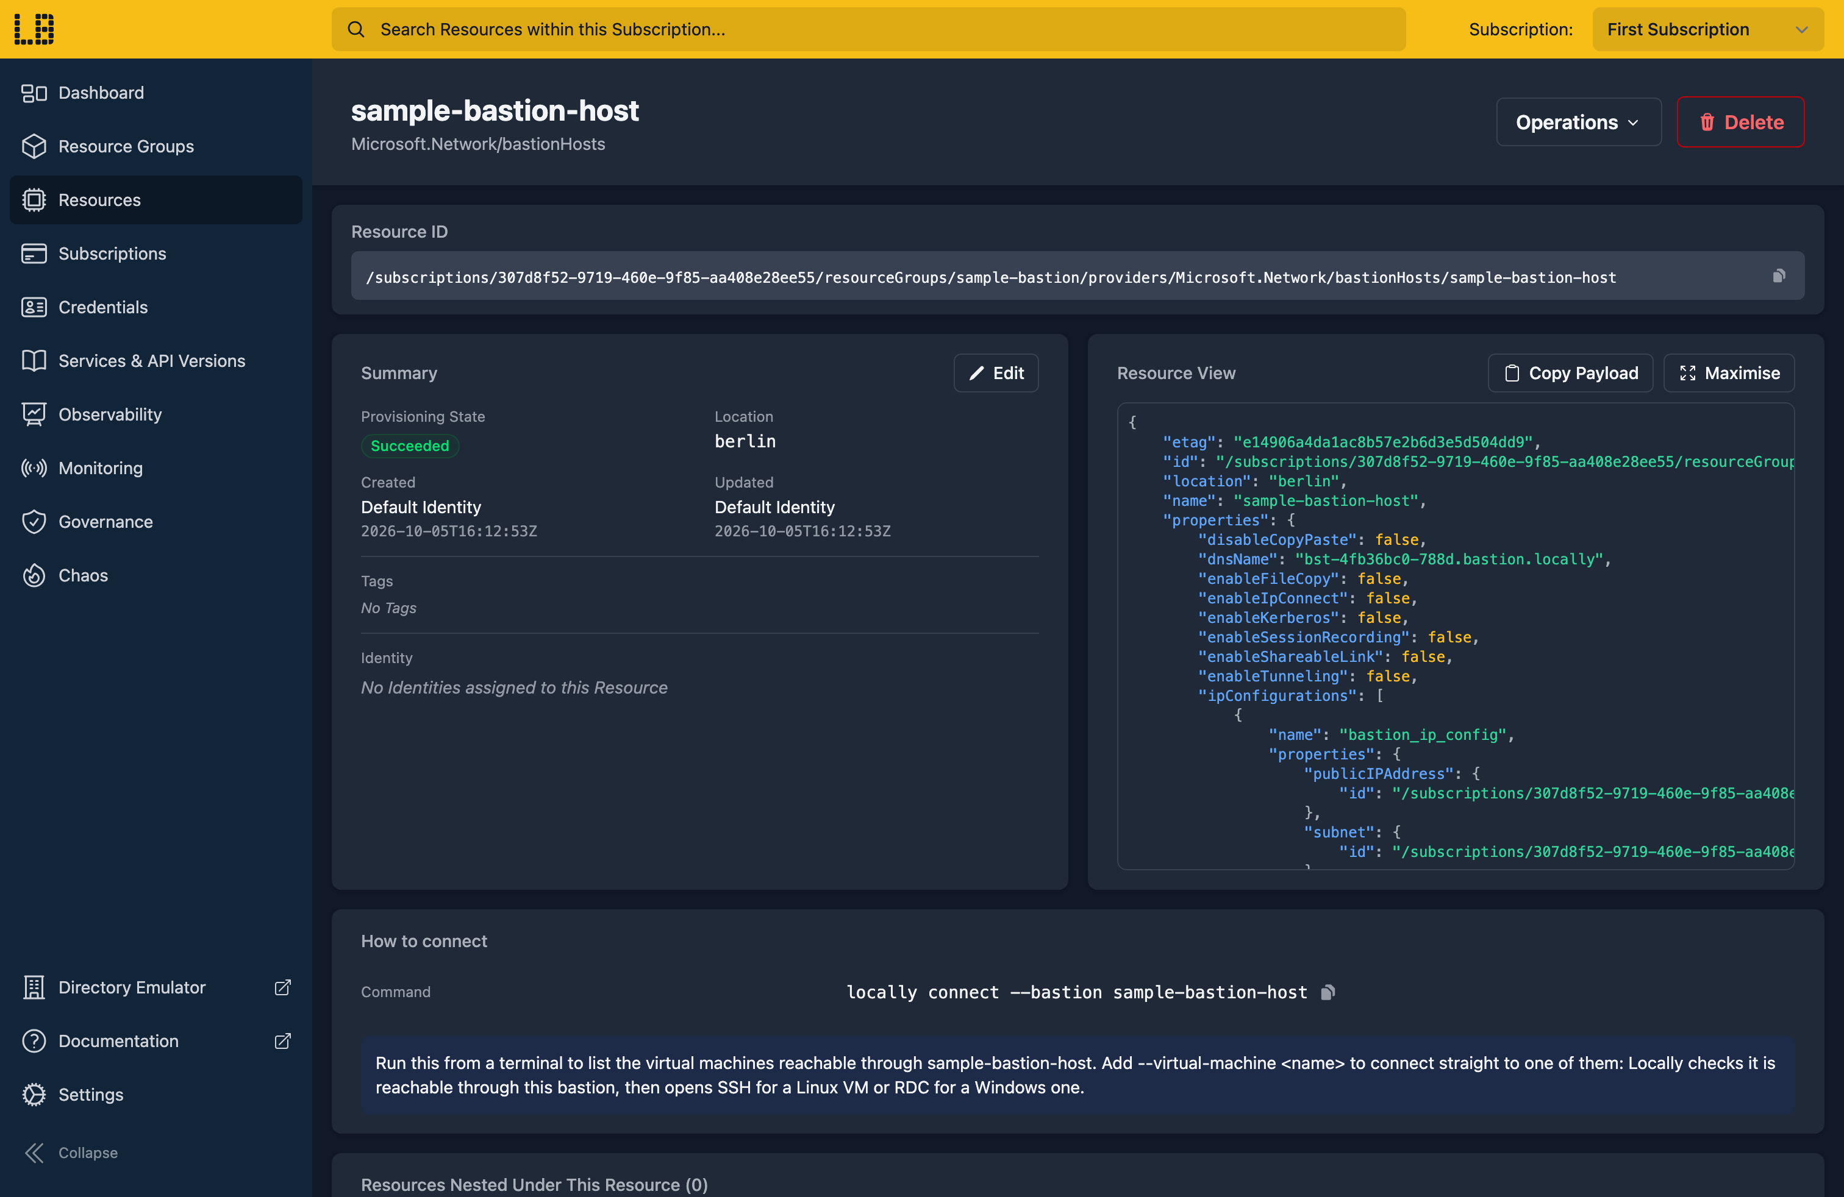
Task: Click the Chaos flame icon
Action: pos(34,575)
